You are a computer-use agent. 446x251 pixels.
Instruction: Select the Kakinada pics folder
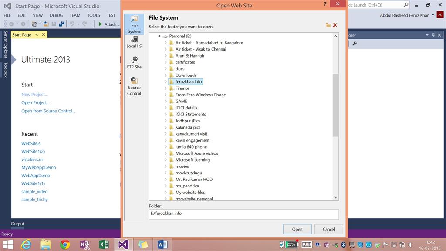188,127
